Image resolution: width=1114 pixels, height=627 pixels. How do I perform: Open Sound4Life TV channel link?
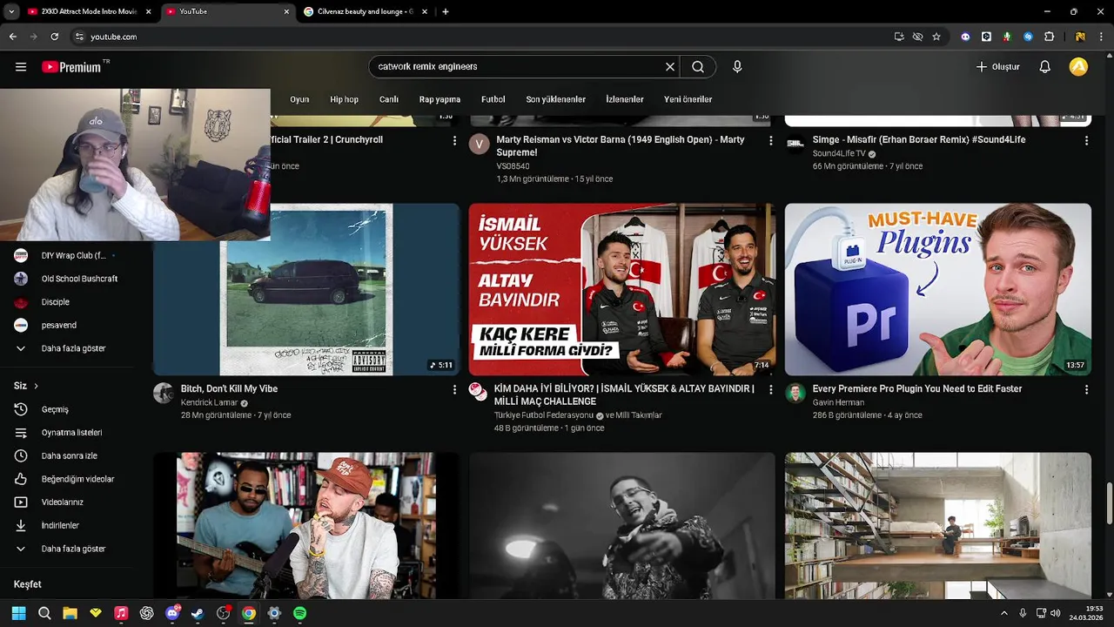click(839, 154)
